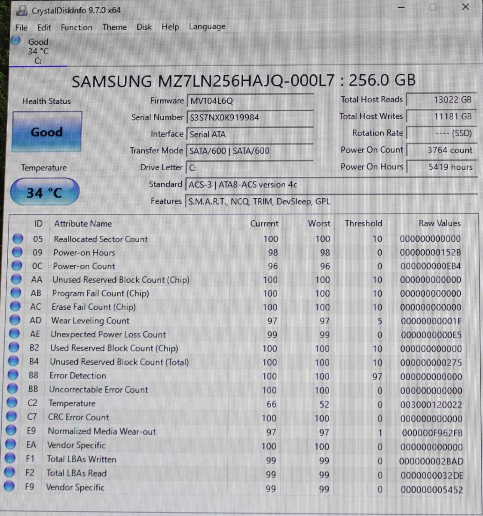Click Total Host Reads value 13022 GB
Image resolution: width=483 pixels, height=516 pixels.
pos(441,100)
